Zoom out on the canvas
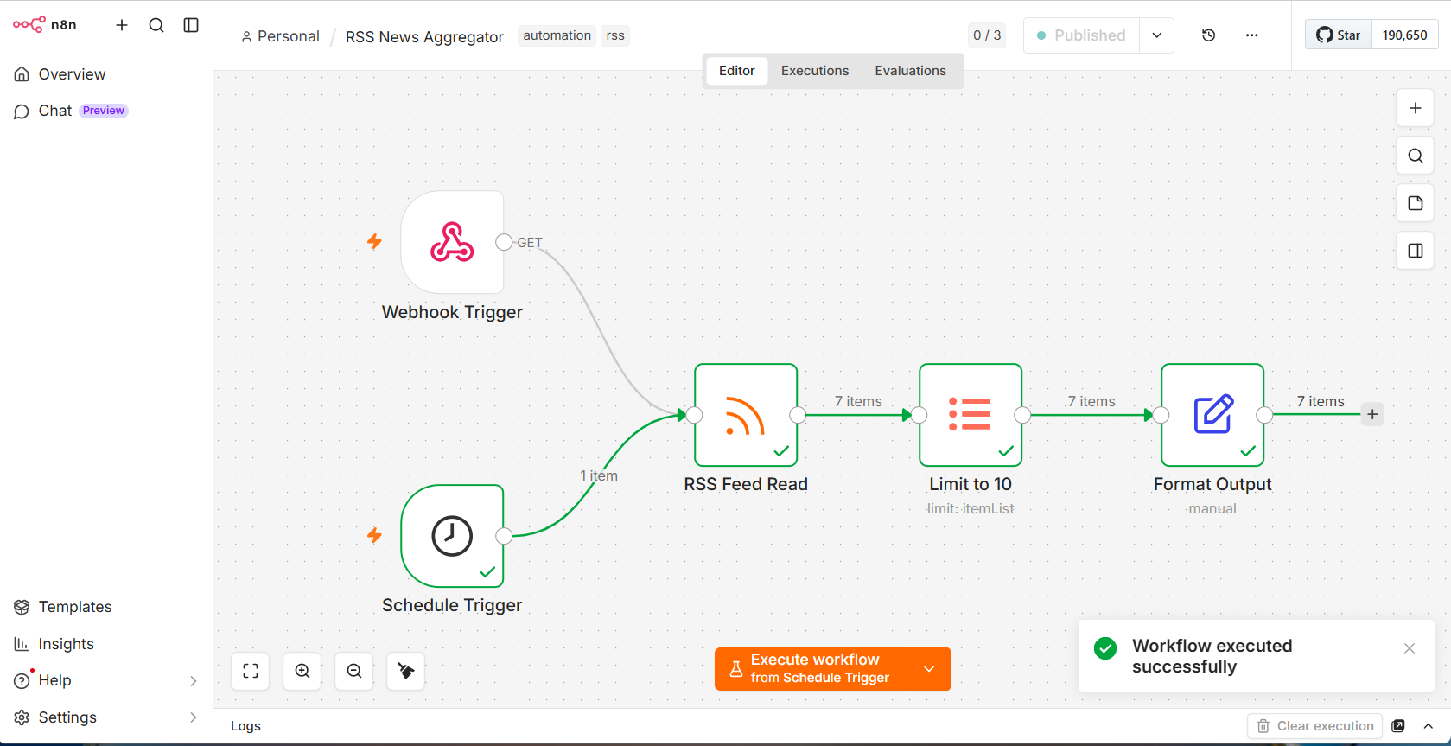1451x746 pixels. [x=354, y=671]
